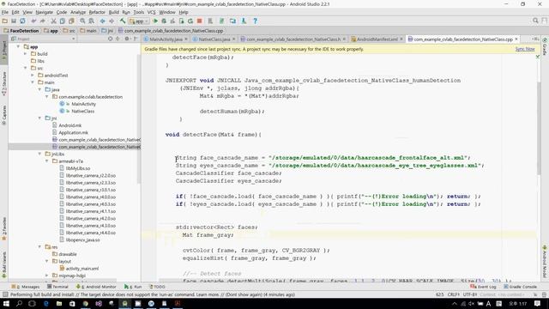Select Application.mk file in tree

73,132
